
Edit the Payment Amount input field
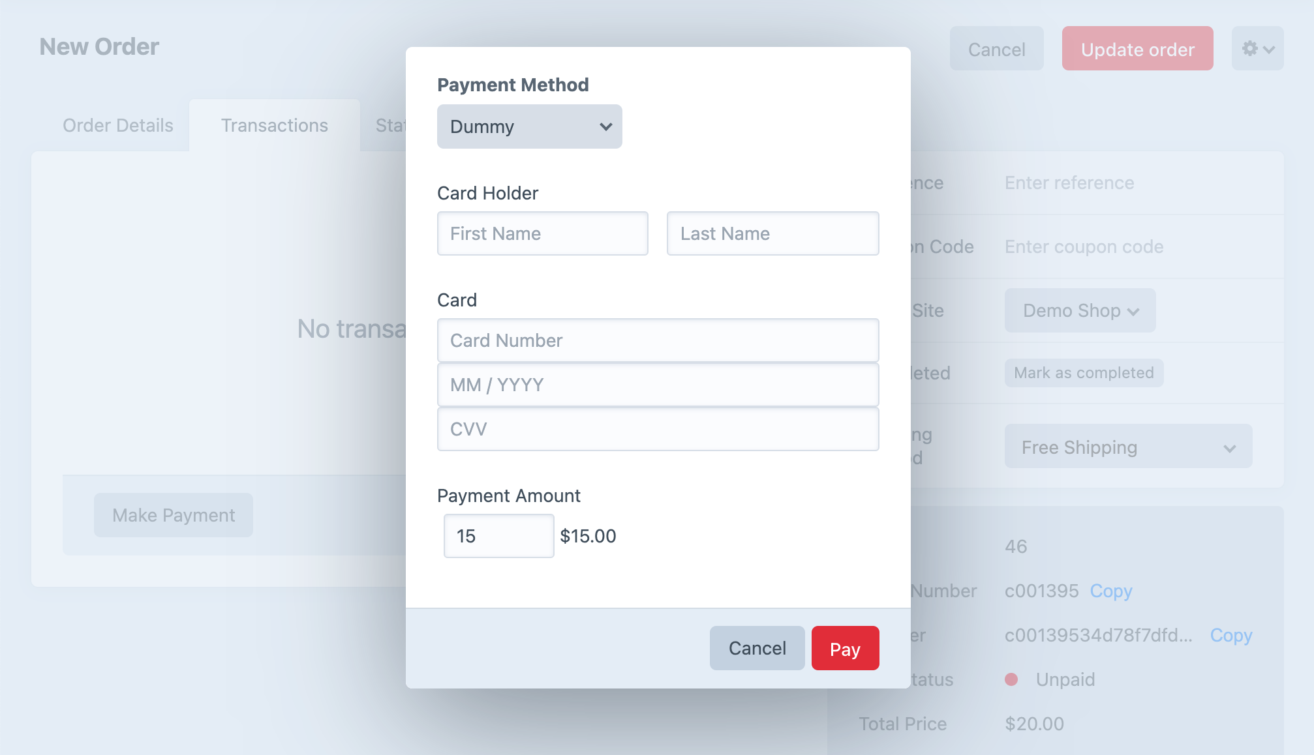click(x=499, y=536)
